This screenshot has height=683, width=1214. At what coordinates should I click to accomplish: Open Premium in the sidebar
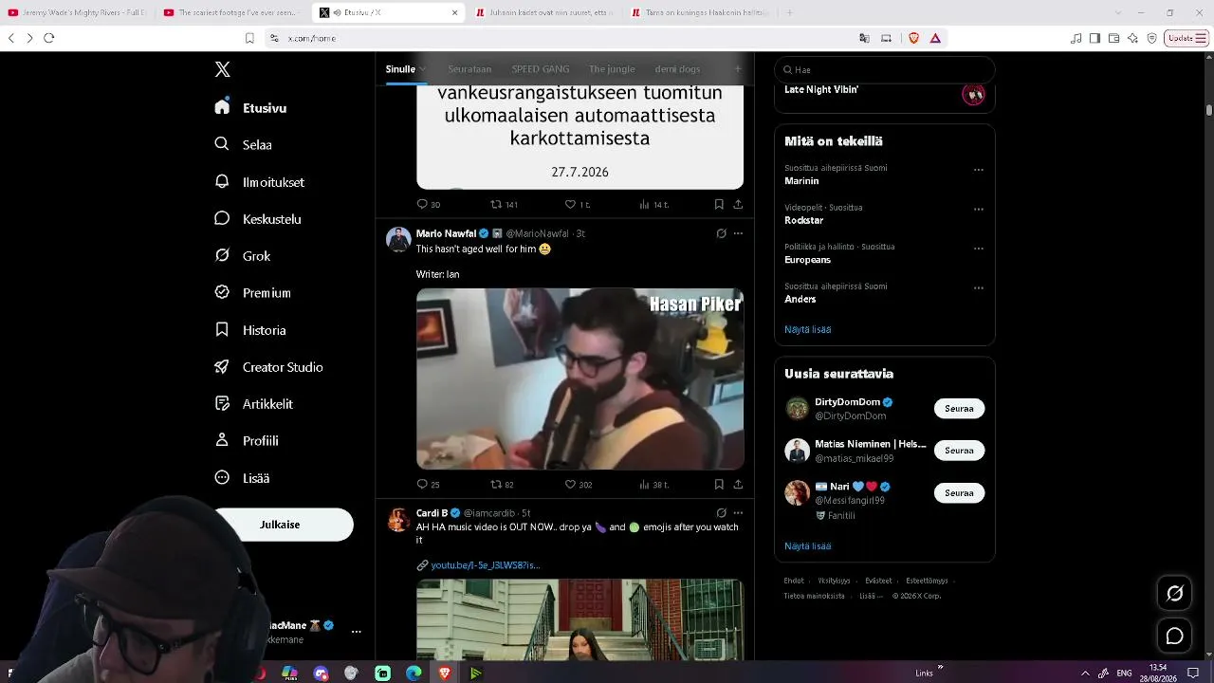[252, 293]
